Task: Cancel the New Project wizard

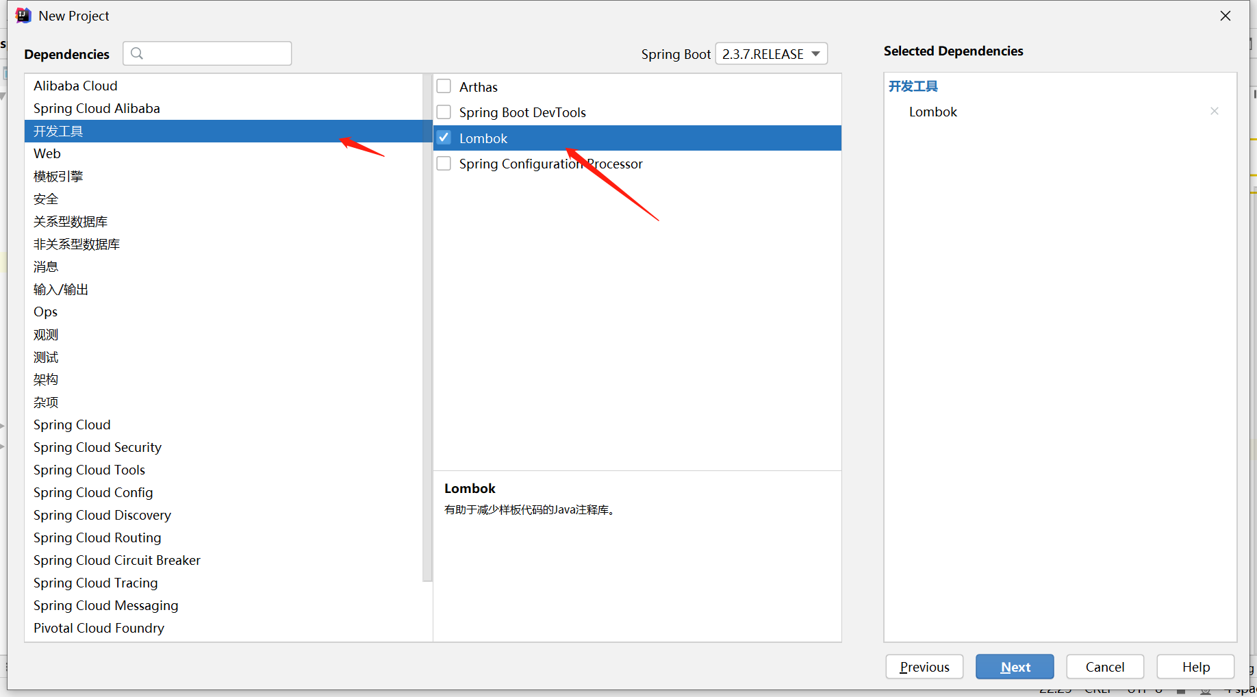Action: pos(1105,667)
